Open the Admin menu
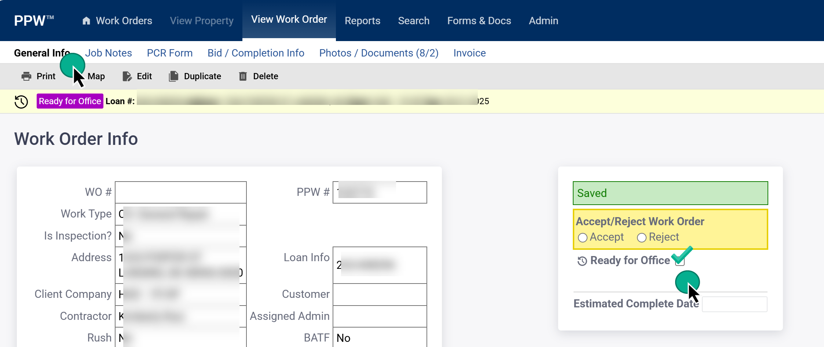 543,21
